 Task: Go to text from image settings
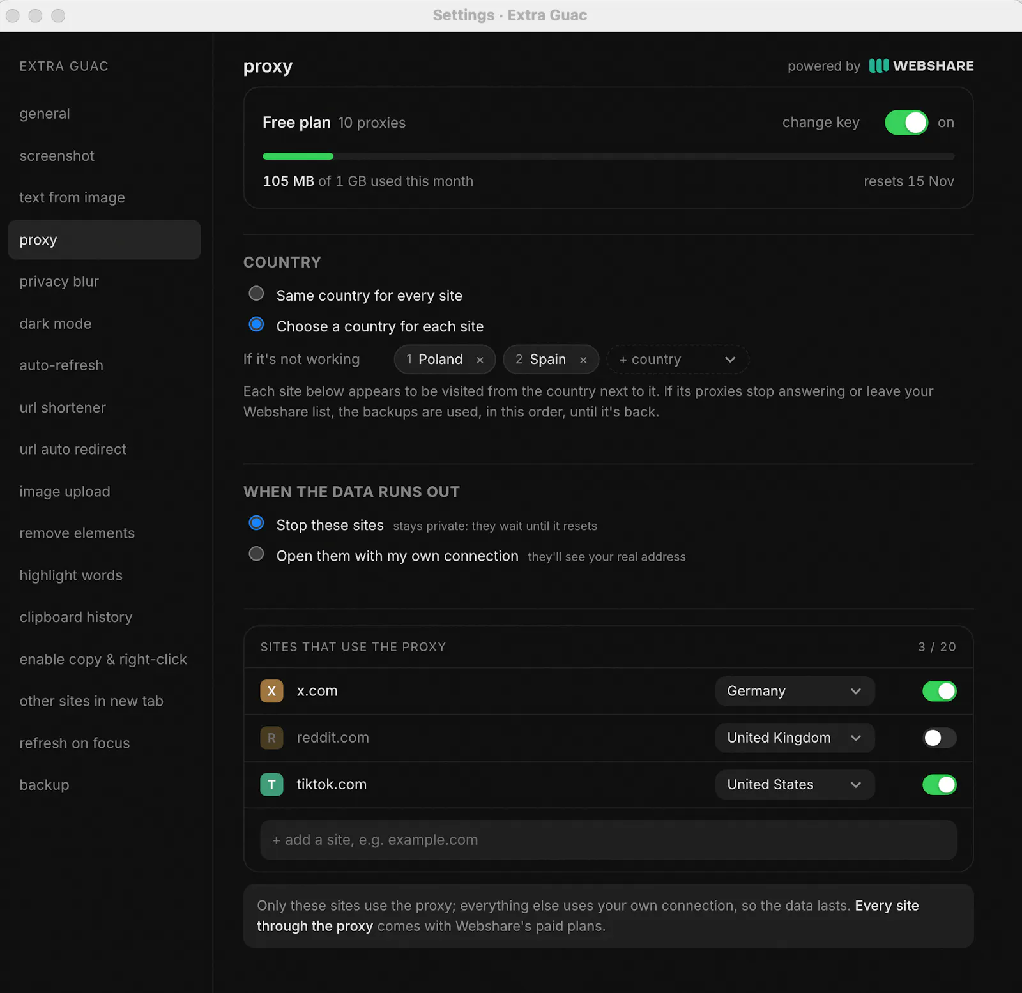coord(104,197)
